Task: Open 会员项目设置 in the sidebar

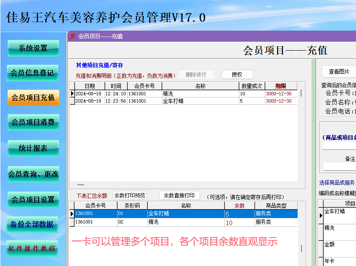Action: tap(33, 200)
